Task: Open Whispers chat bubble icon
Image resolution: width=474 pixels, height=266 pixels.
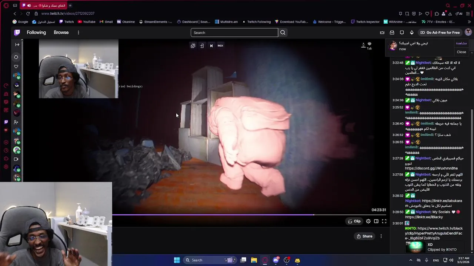Action: (402, 33)
